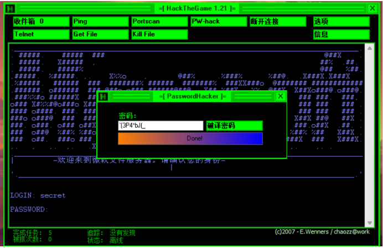This screenshot has width=383, height=248.
Task: Open the 信息 info panel
Action: click(341, 34)
